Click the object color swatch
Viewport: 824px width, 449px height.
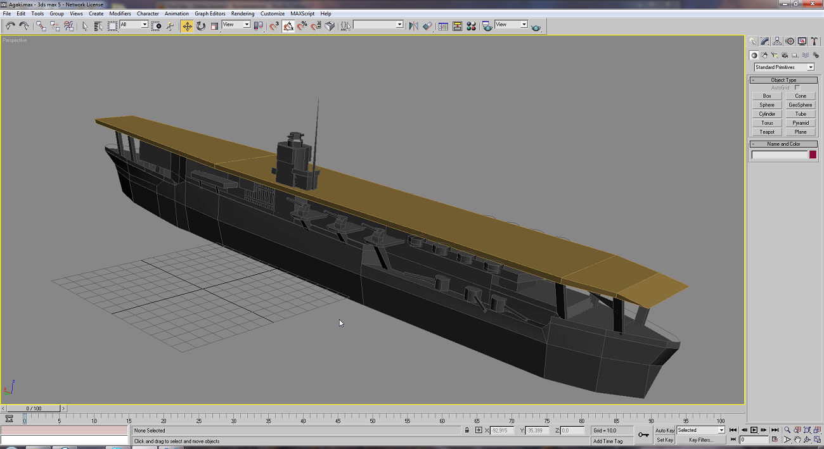click(813, 155)
